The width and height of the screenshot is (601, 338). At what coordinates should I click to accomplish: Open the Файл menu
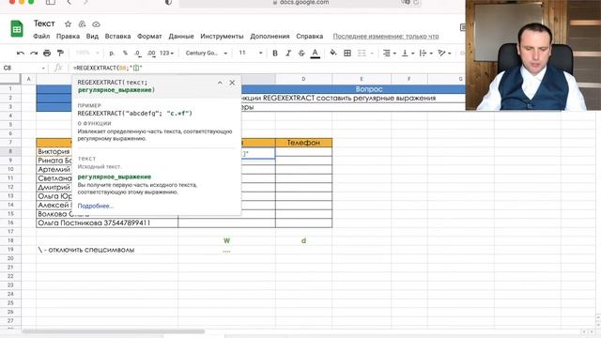click(x=41, y=37)
